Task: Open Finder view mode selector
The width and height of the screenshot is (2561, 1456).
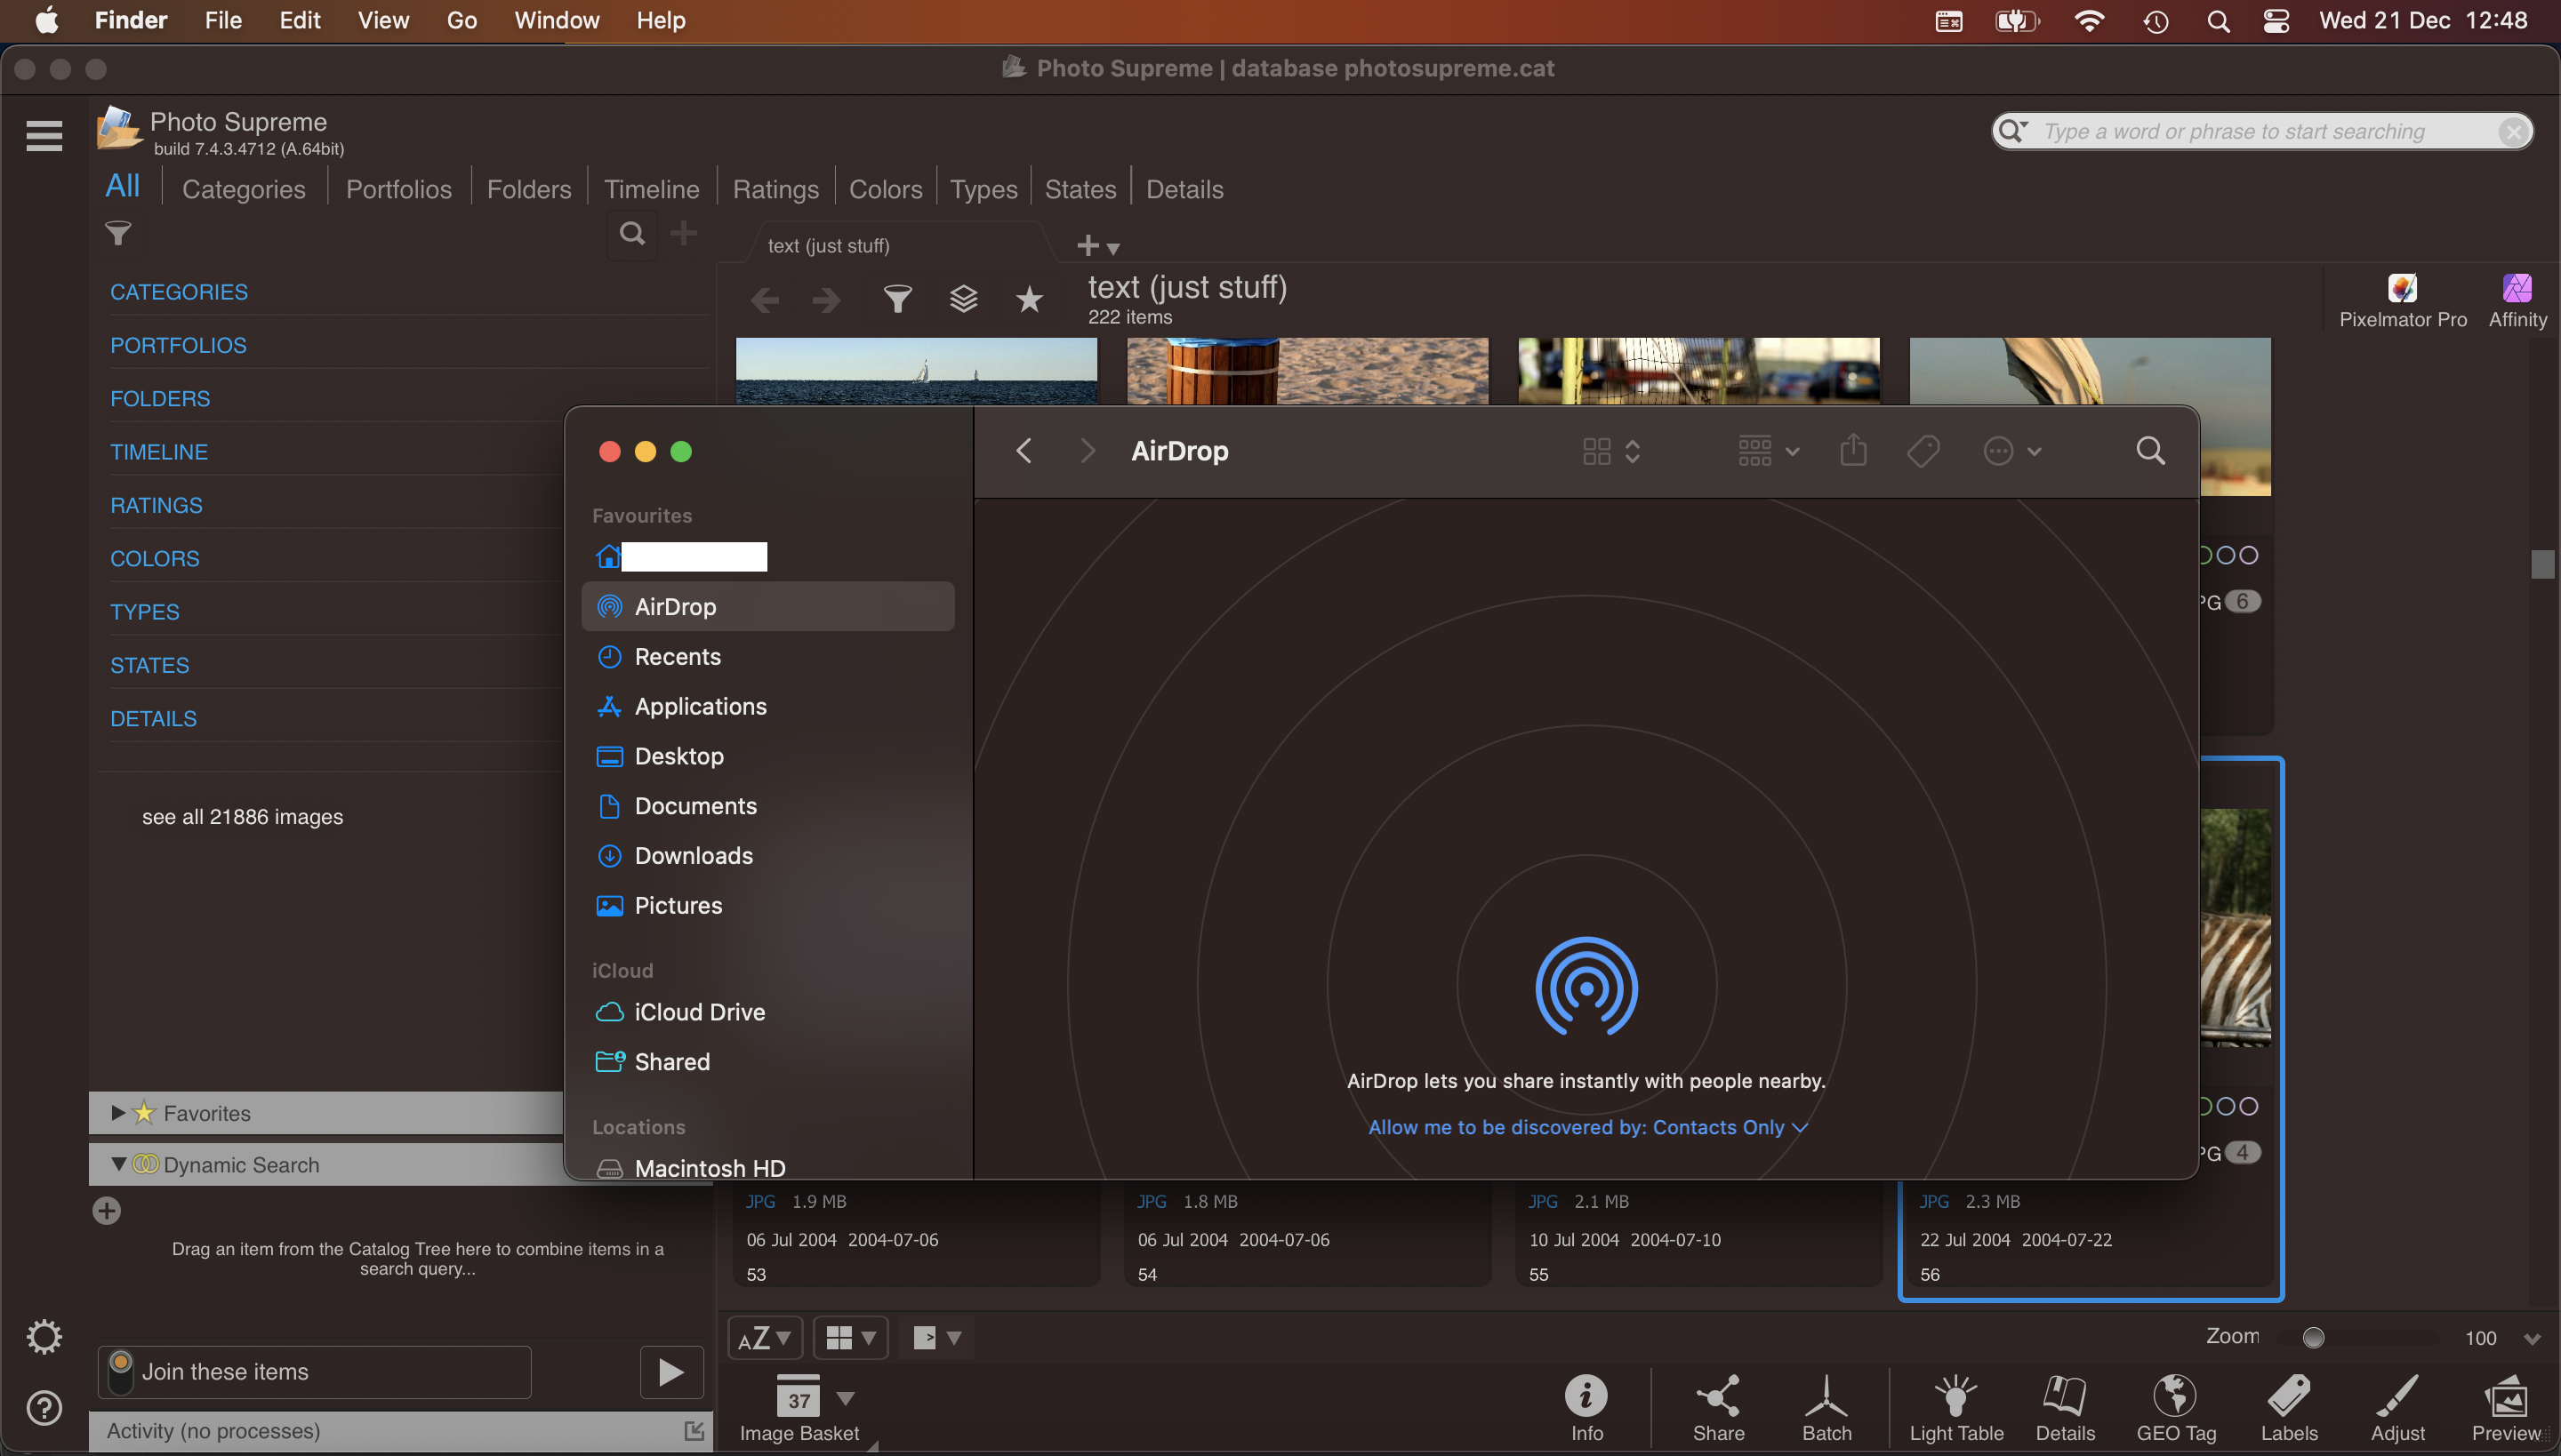Action: (1610, 451)
